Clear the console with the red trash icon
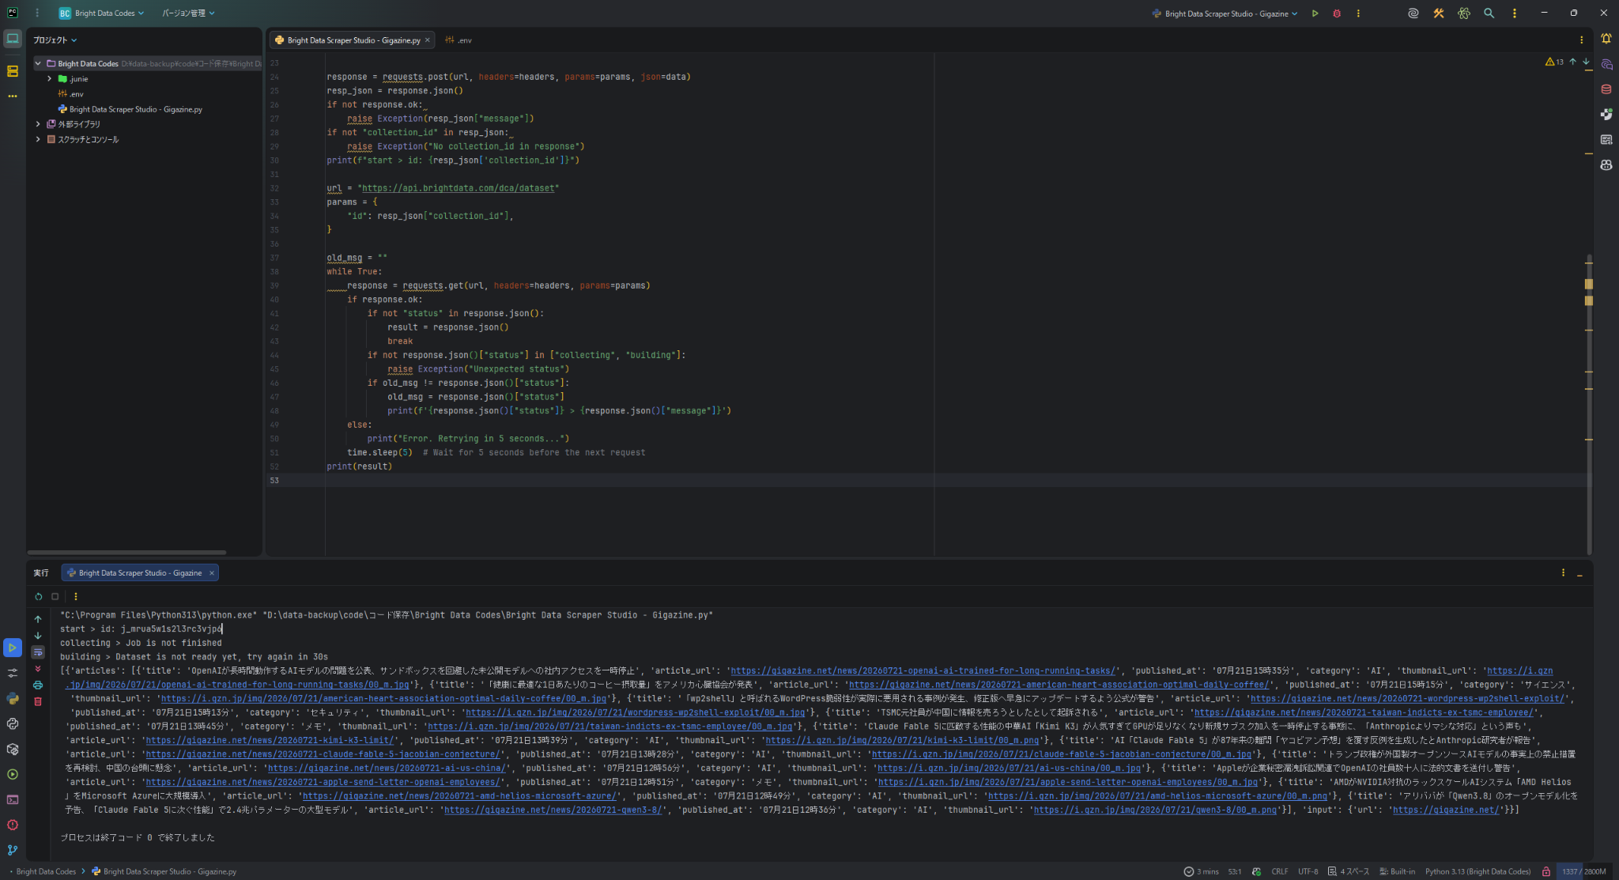The width and height of the screenshot is (1619, 880). [x=38, y=701]
